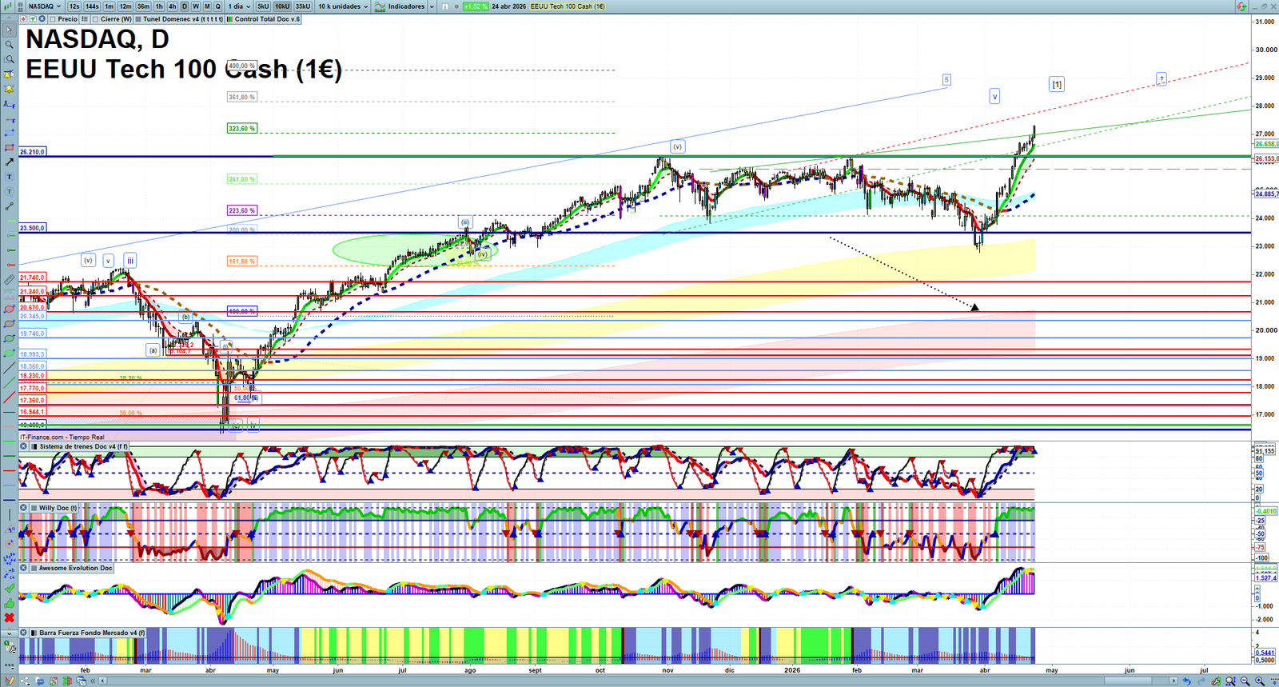The image size is (1279, 687).
Task: Click the list icon next to Precio
Action: [85, 19]
